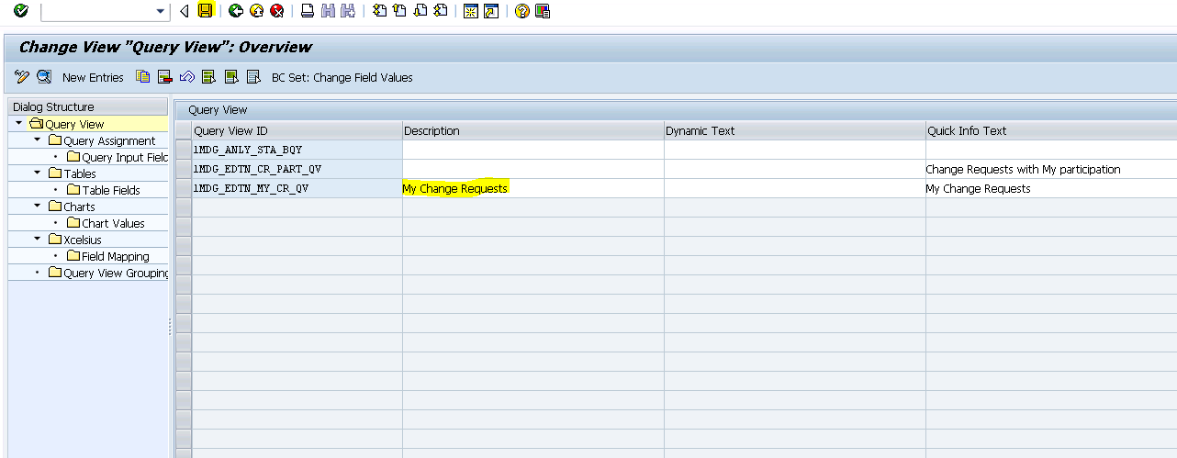Select row of 1MDG_EDTN_CR_PART_QV using row selector
The width and height of the screenshot is (1177, 458).
point(184,169)
